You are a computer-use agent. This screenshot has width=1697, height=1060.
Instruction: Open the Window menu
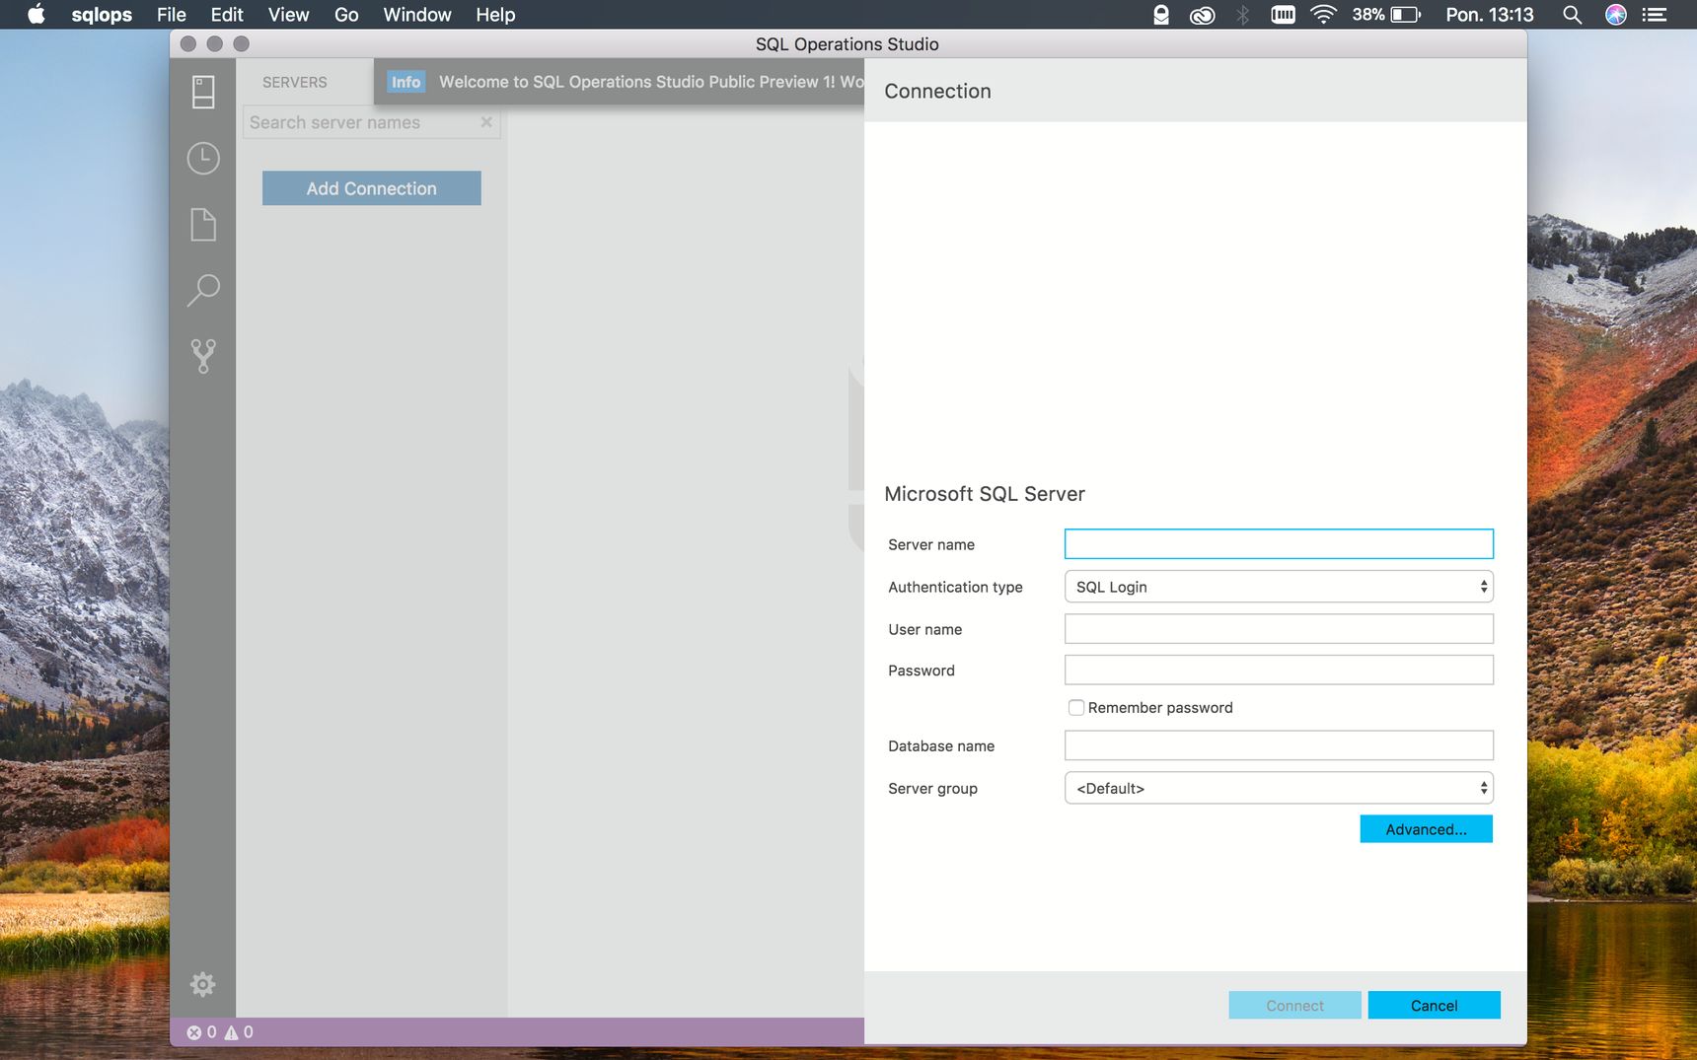coord(416,15)
